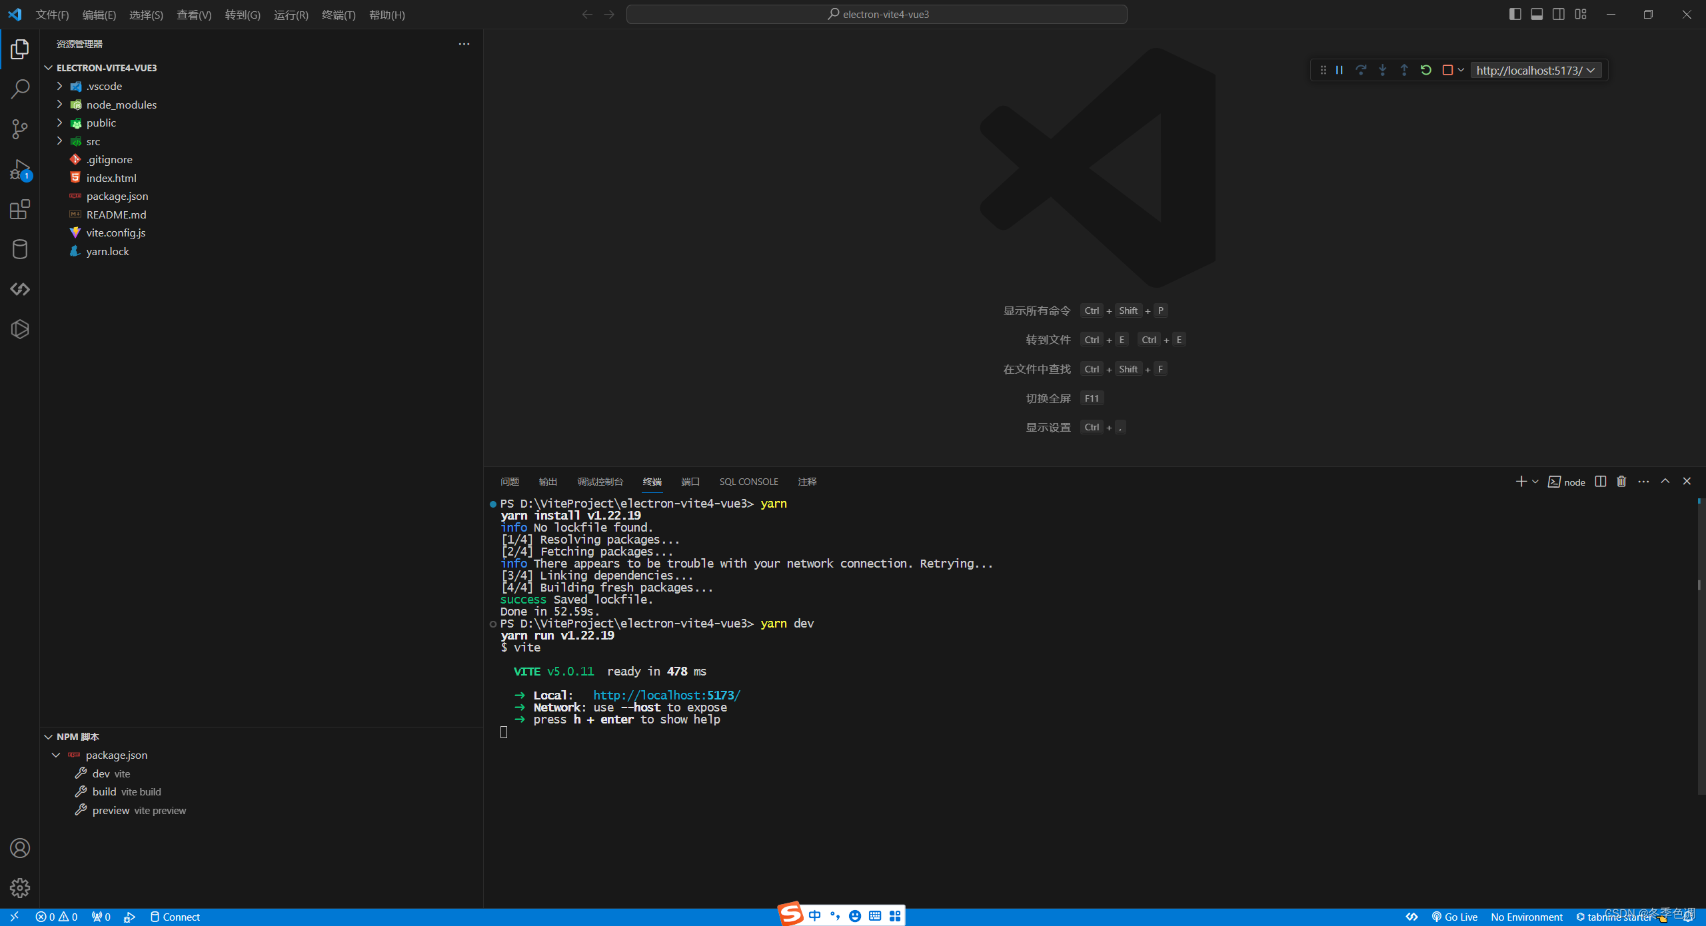Open the Source Control view
Viewport: 1706px width, 926px height.
(x=20, y=129)
